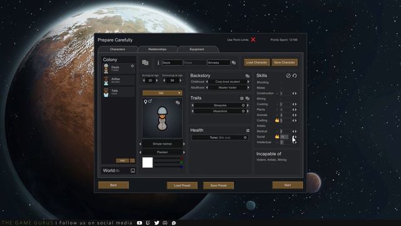Click Load Character button
Viewport: 401px width, 226px height.
coord(256,63)
